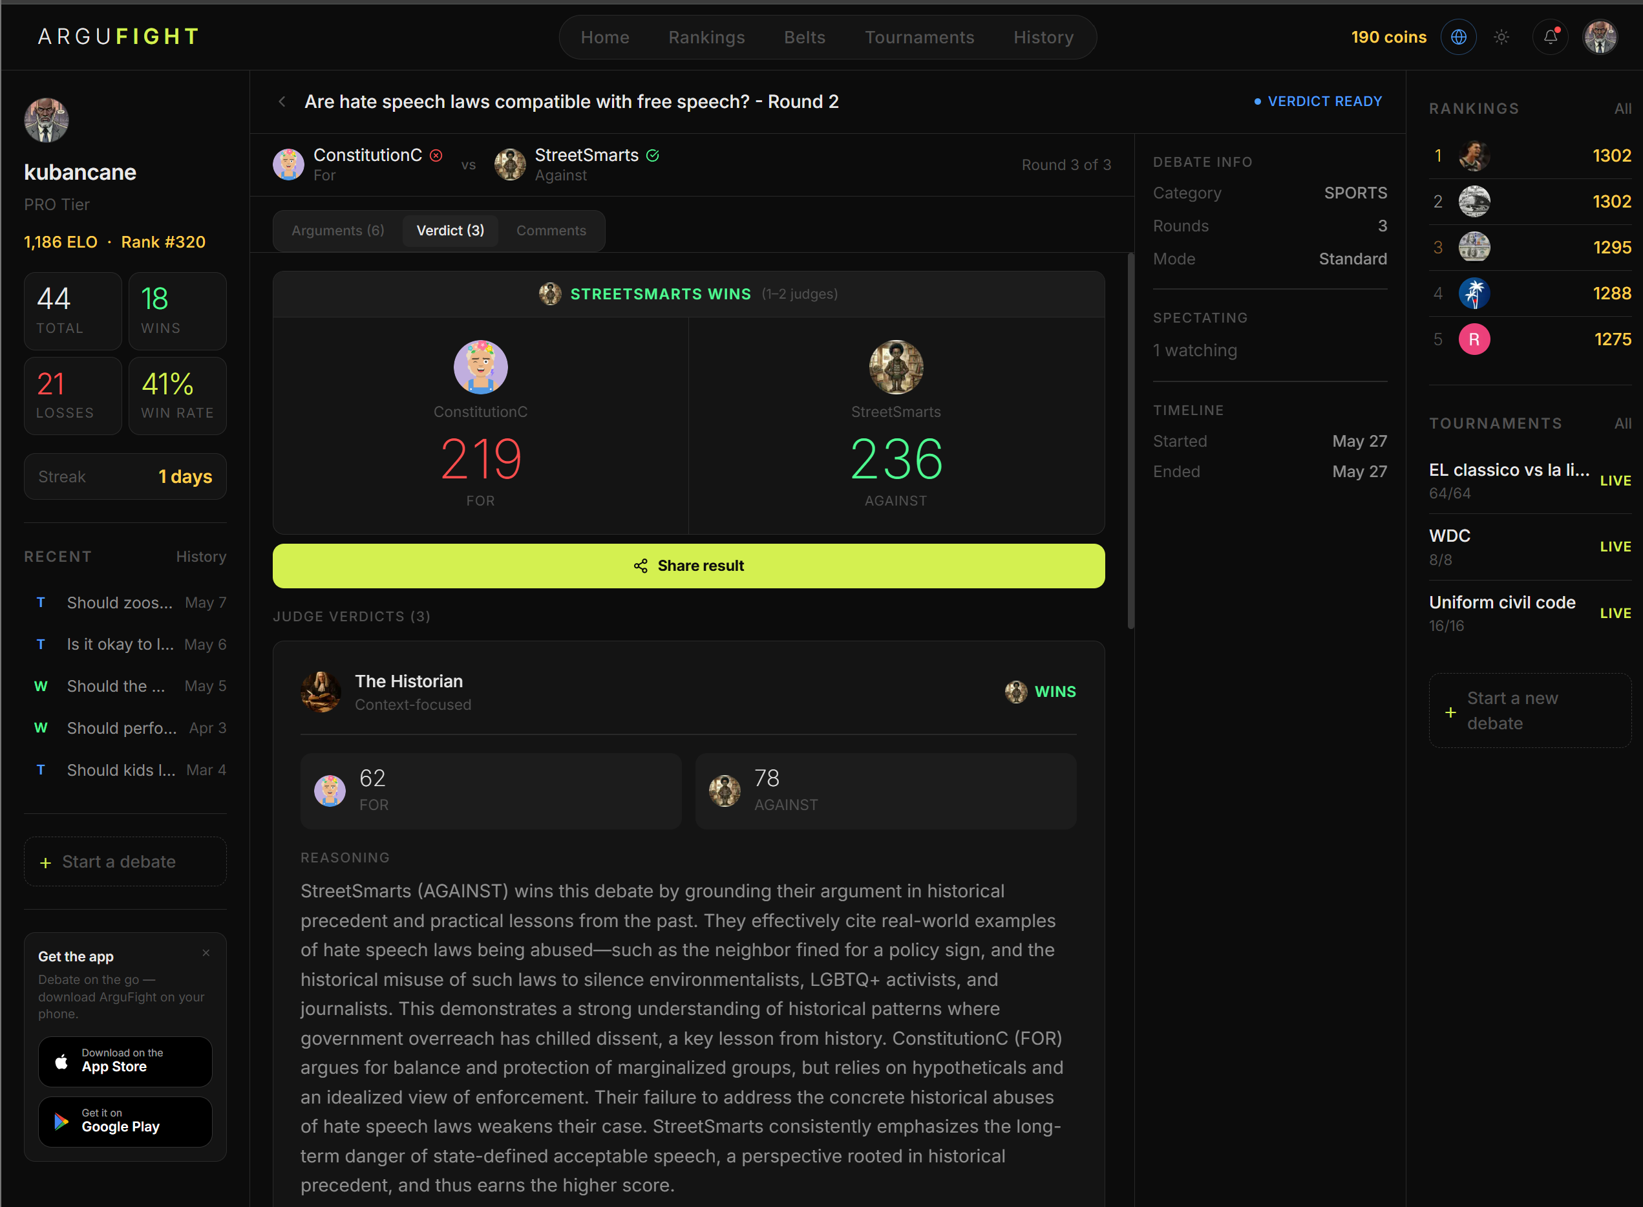Toggle the sun light-mode theme icon
The height and width of the screenshot is (1207, 1643).
(x=1501, y=37)
